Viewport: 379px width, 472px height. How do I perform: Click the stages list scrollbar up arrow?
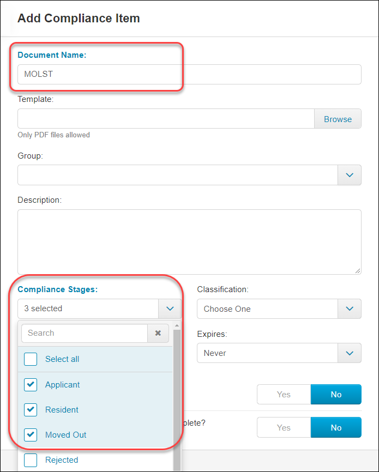(x=177, y=326)
